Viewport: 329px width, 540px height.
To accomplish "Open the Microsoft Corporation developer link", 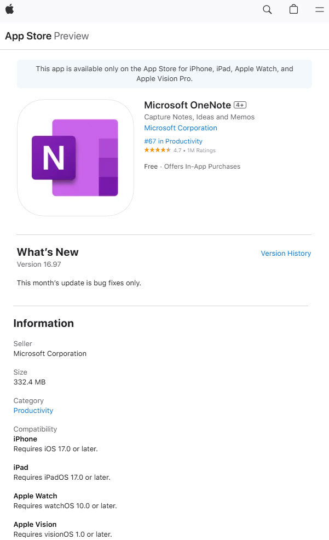I will [x=180, y=128].
